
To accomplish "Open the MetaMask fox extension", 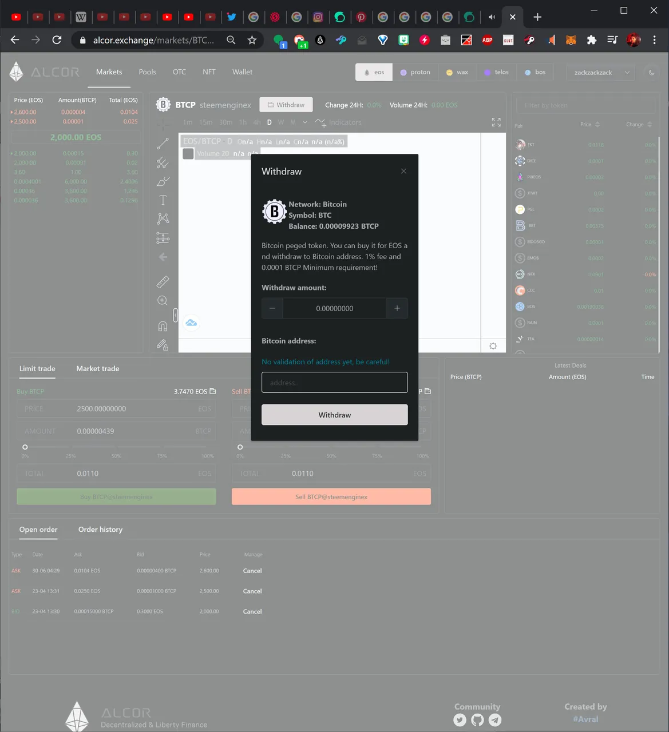I will click(571, 40).
